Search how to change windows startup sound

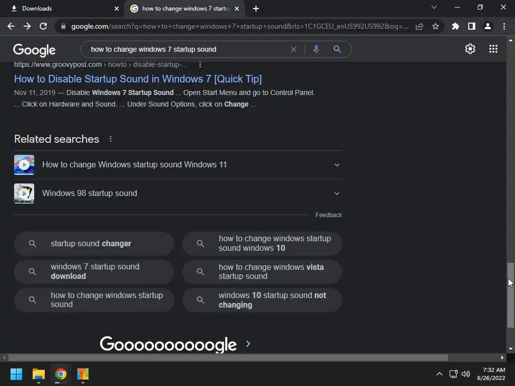click(94, 300)
